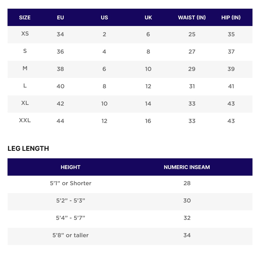This screenshot has height=258, width=260.
Task: Click the SIZE column header
Action: point(25,17)
